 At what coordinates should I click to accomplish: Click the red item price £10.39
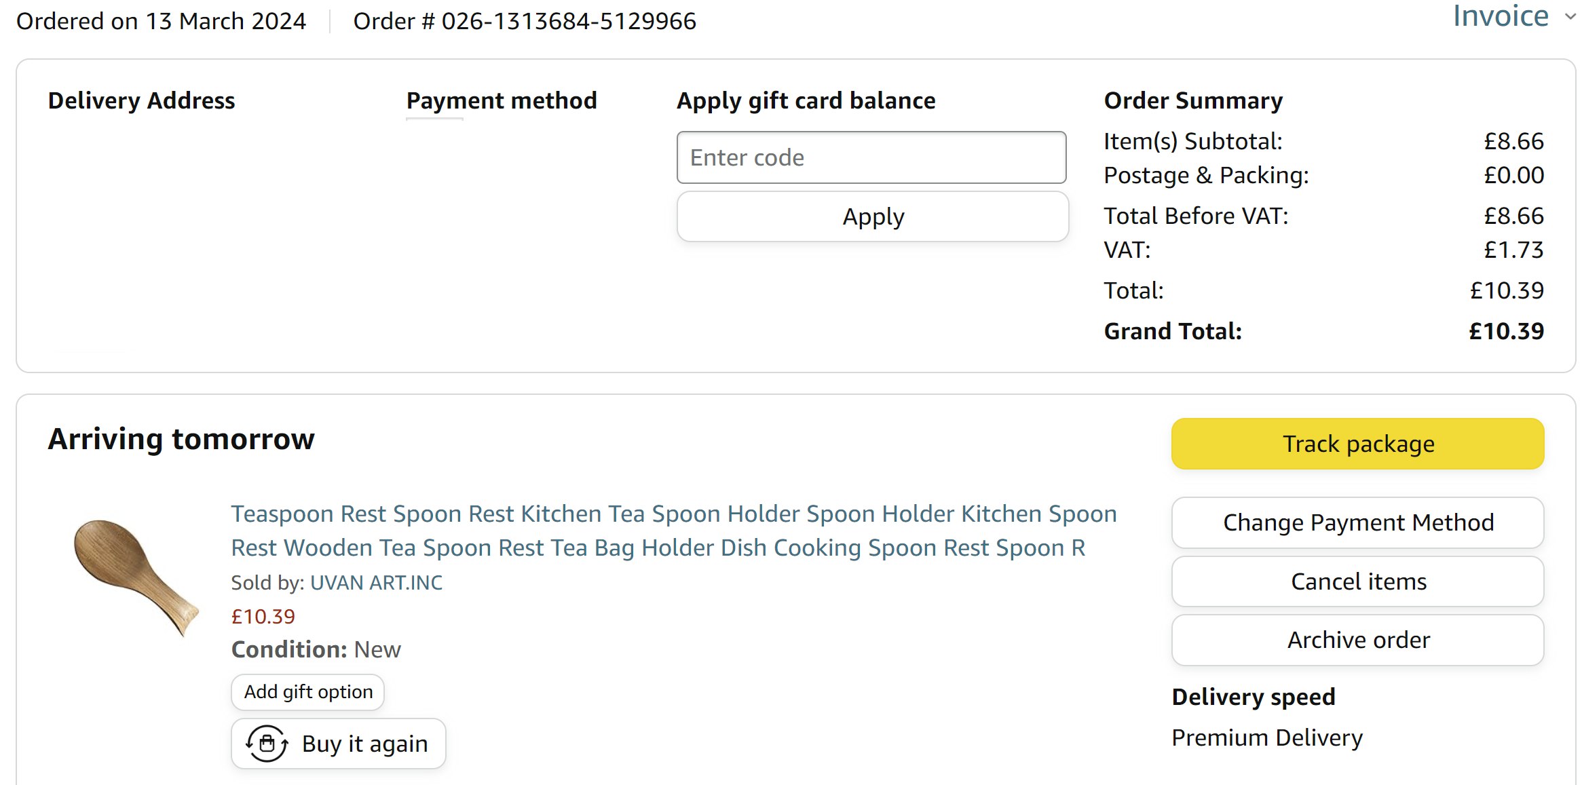pos(263,617)
